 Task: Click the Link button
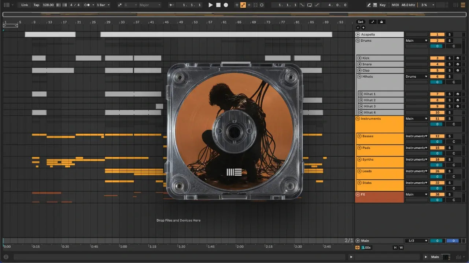tap(25, 5)
